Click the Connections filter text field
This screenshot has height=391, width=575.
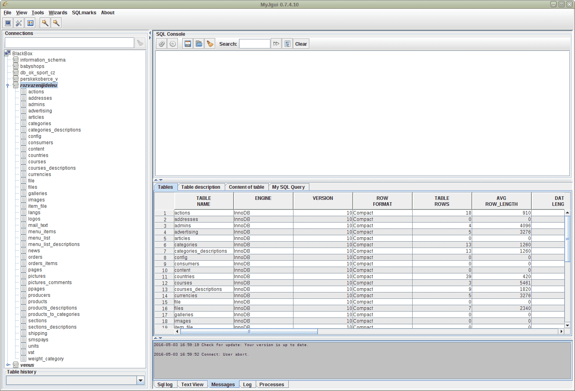[x=69, y=43]
